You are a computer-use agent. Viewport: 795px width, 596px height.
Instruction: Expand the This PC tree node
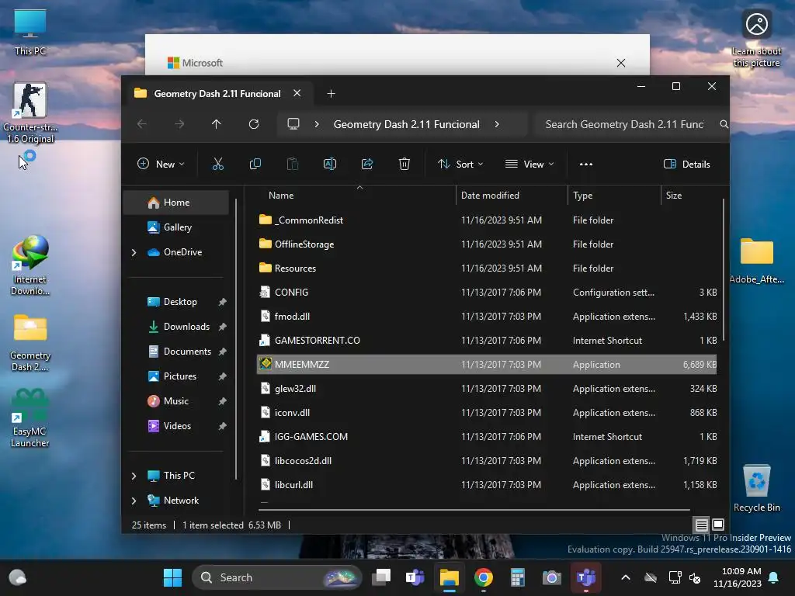(134, 476)
